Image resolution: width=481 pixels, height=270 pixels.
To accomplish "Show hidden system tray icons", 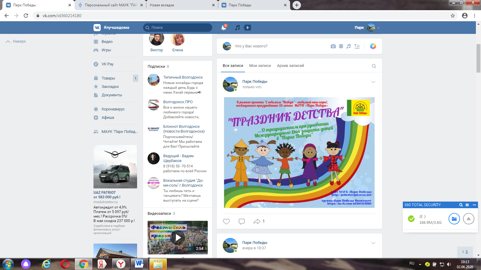I will pos(420,264).
